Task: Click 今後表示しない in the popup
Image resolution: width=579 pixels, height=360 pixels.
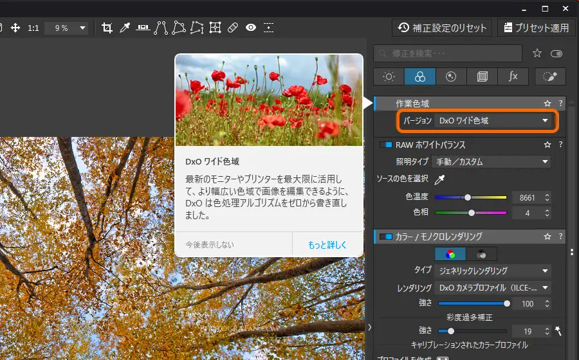Action: coord(209,244)
